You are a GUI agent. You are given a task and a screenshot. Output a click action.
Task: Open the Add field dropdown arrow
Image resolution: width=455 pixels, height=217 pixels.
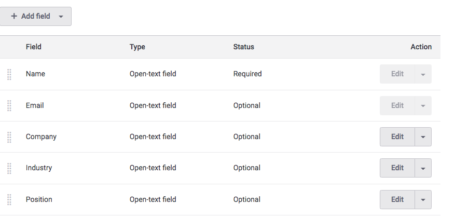click(61, 17)
